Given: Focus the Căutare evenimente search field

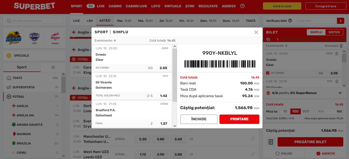Looking at the screenshot, I should tap(34, 21).
